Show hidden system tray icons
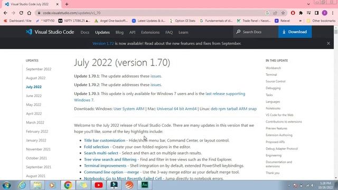Viewport: 338px width, 190px height. [x=289, y=185]
